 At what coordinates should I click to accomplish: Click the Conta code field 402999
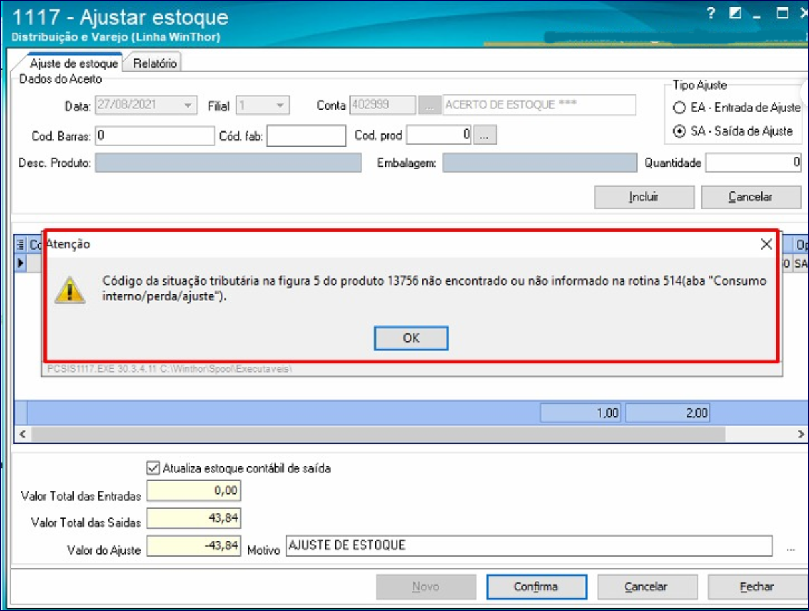(383, 105)
